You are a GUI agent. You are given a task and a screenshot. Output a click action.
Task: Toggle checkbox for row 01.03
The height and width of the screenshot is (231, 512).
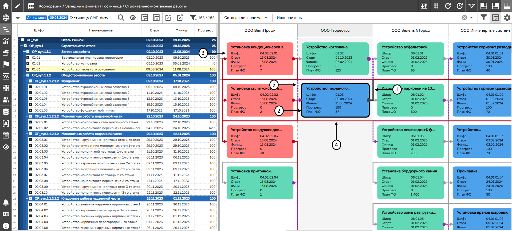click(x=28, y=69)
